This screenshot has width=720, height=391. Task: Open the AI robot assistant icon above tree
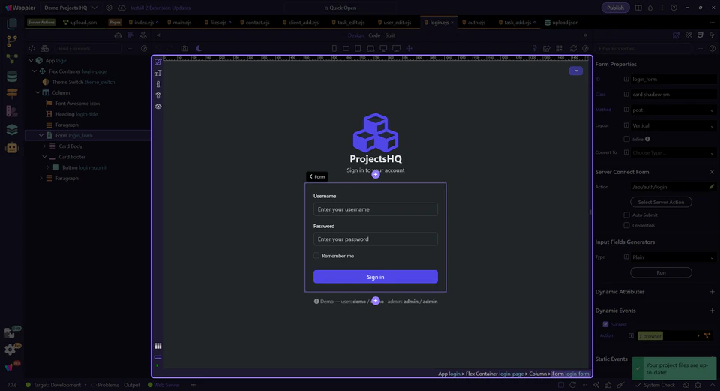click(x=118, y=35)
